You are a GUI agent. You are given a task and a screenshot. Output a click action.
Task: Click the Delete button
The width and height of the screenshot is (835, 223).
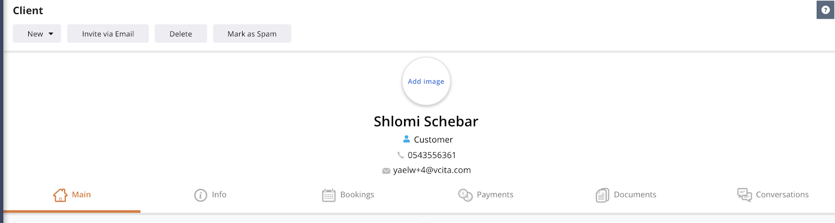coord(181,34)
